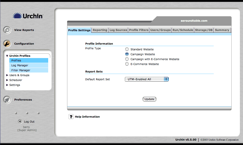Image resolution: width=243 pixels, height=145 pixels.
Task: Click the Preferences arrow icon
Action: click(7, 100)
